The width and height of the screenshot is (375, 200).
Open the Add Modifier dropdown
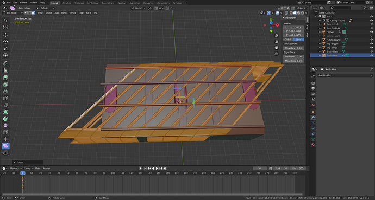(345, 75)
